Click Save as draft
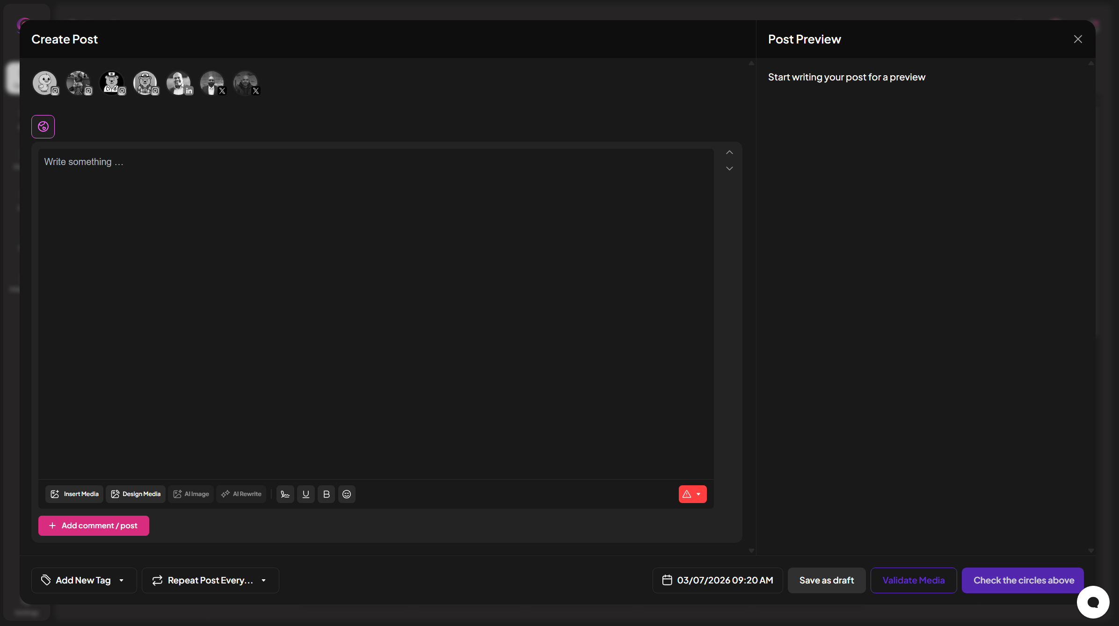This screenshot has width=1119, height=626. tap(826, 580)
